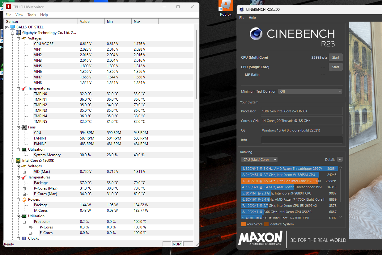
Task: Open Cinebench File menu
Action: pos(242,18)
